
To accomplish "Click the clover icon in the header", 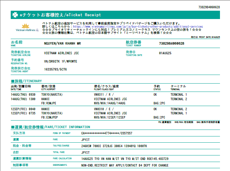I will point(15,15).
